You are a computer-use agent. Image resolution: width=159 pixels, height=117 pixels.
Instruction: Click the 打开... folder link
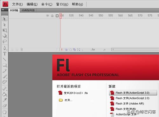point(66,100)
